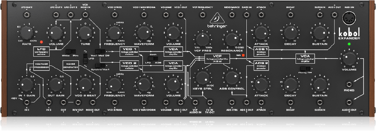The width and height of the screenshot is (376, 132).
Task: Click the ADS 2 OUT jack
Action: pos(246,103)
